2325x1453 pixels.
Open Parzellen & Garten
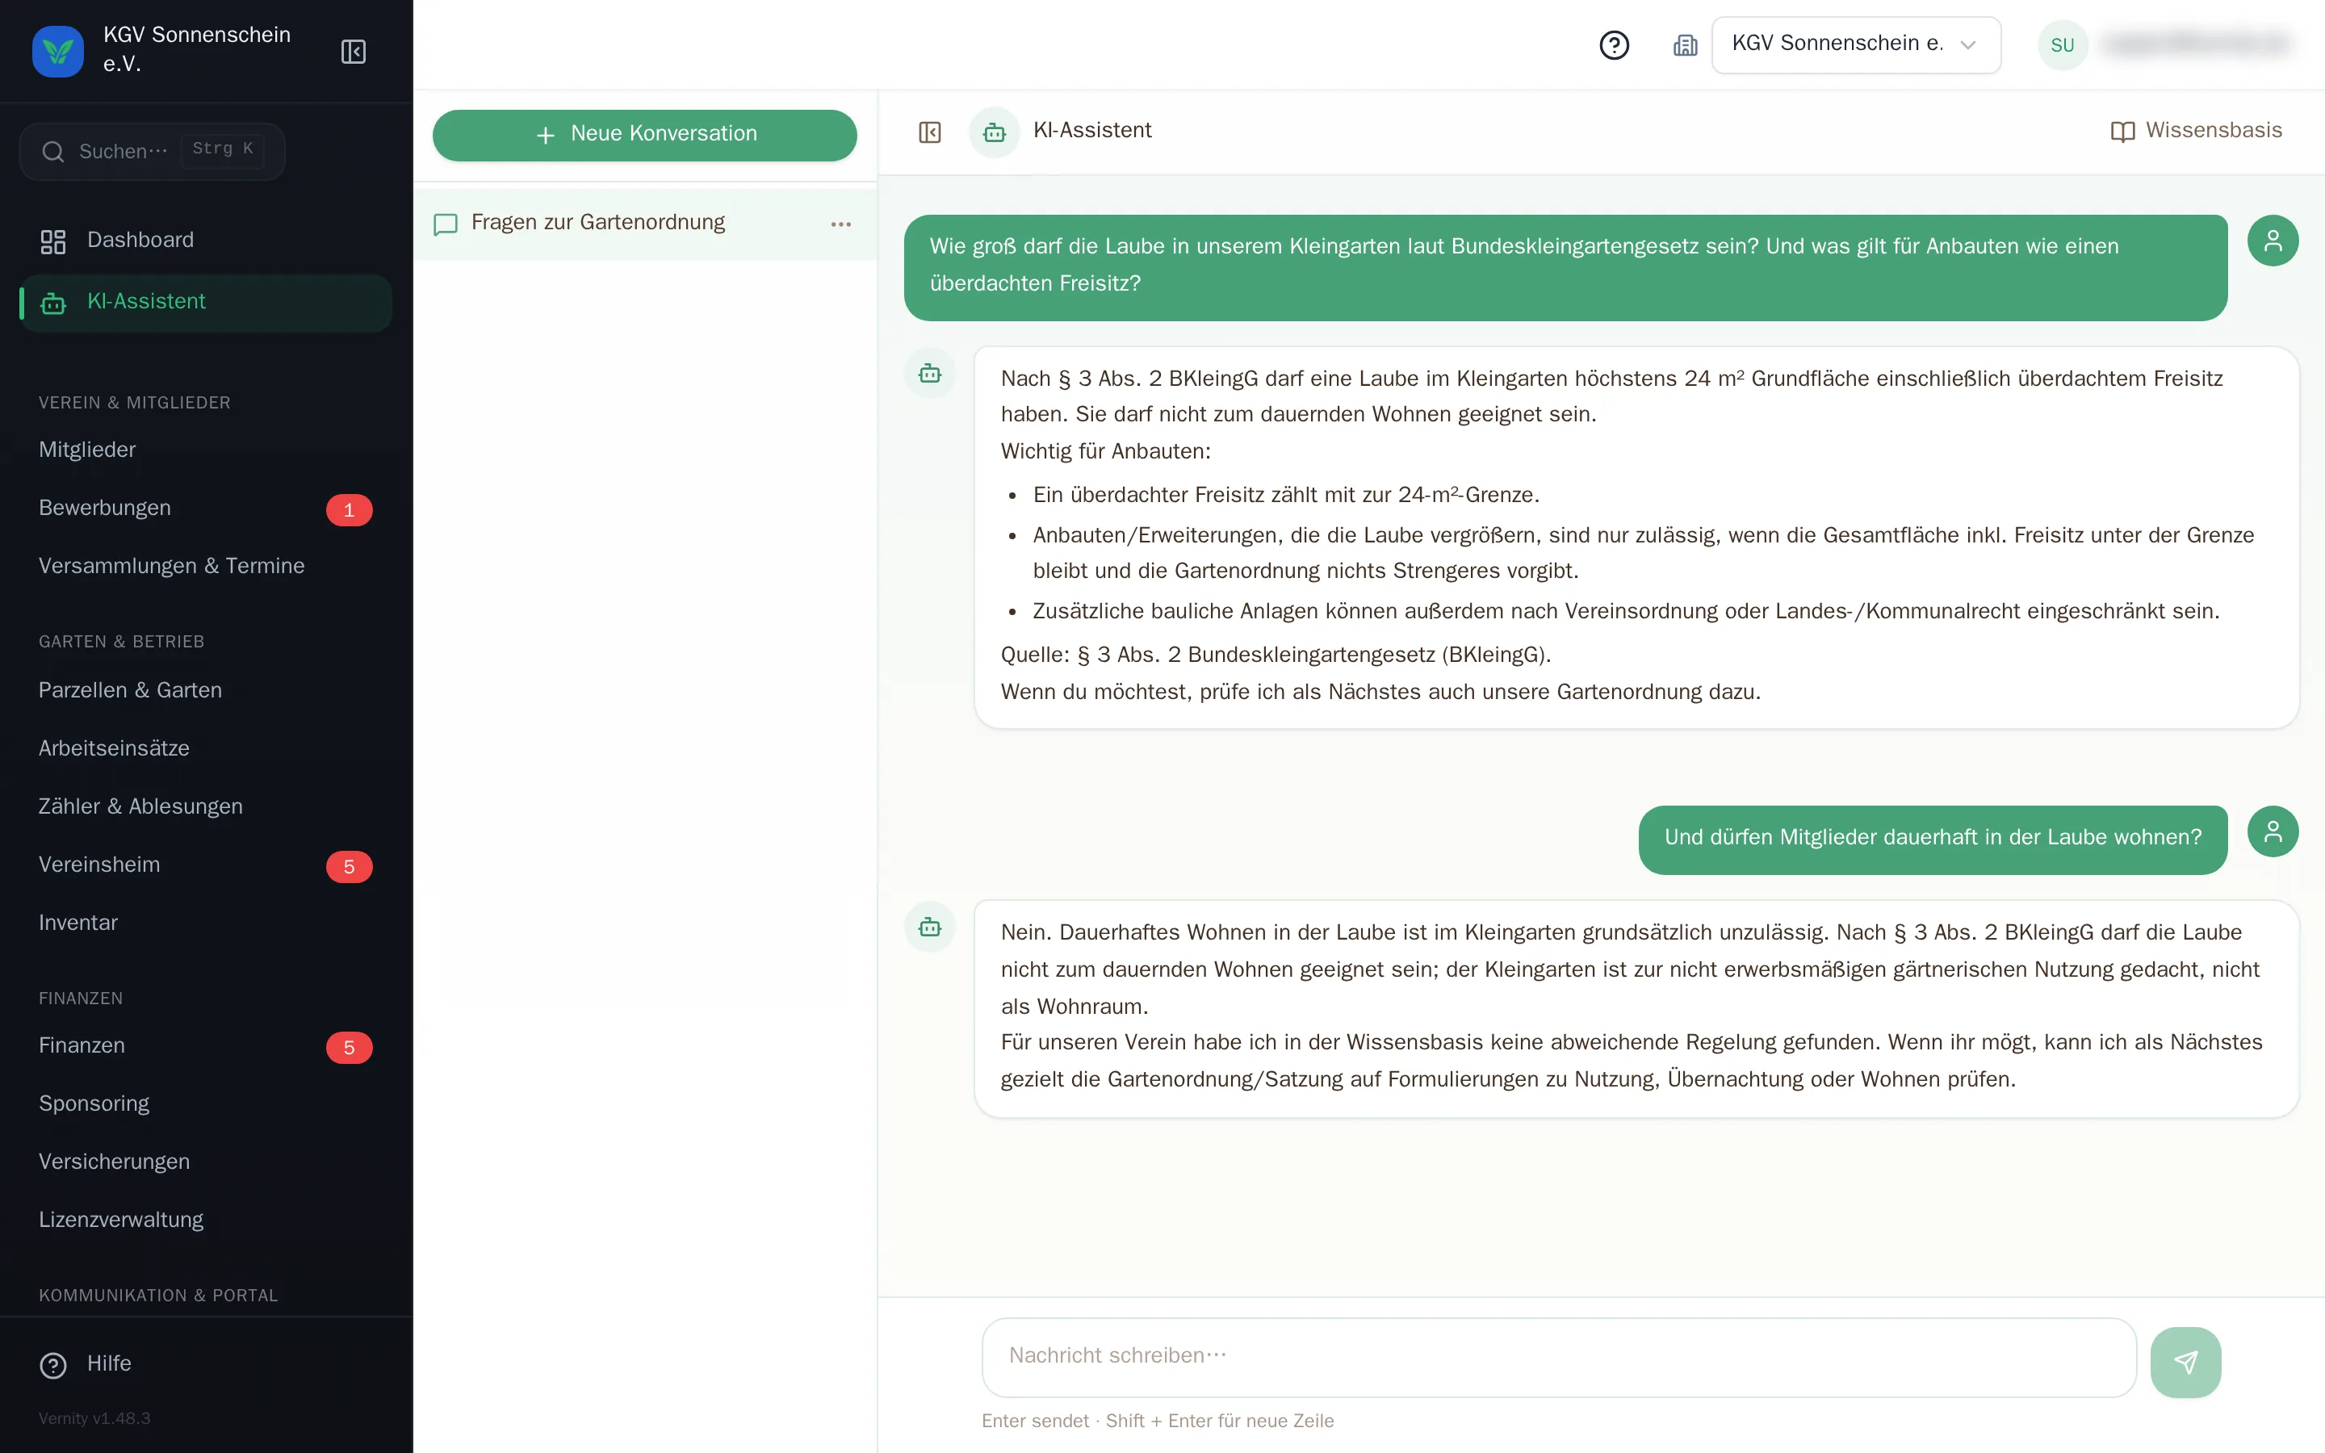click(206, 690)
